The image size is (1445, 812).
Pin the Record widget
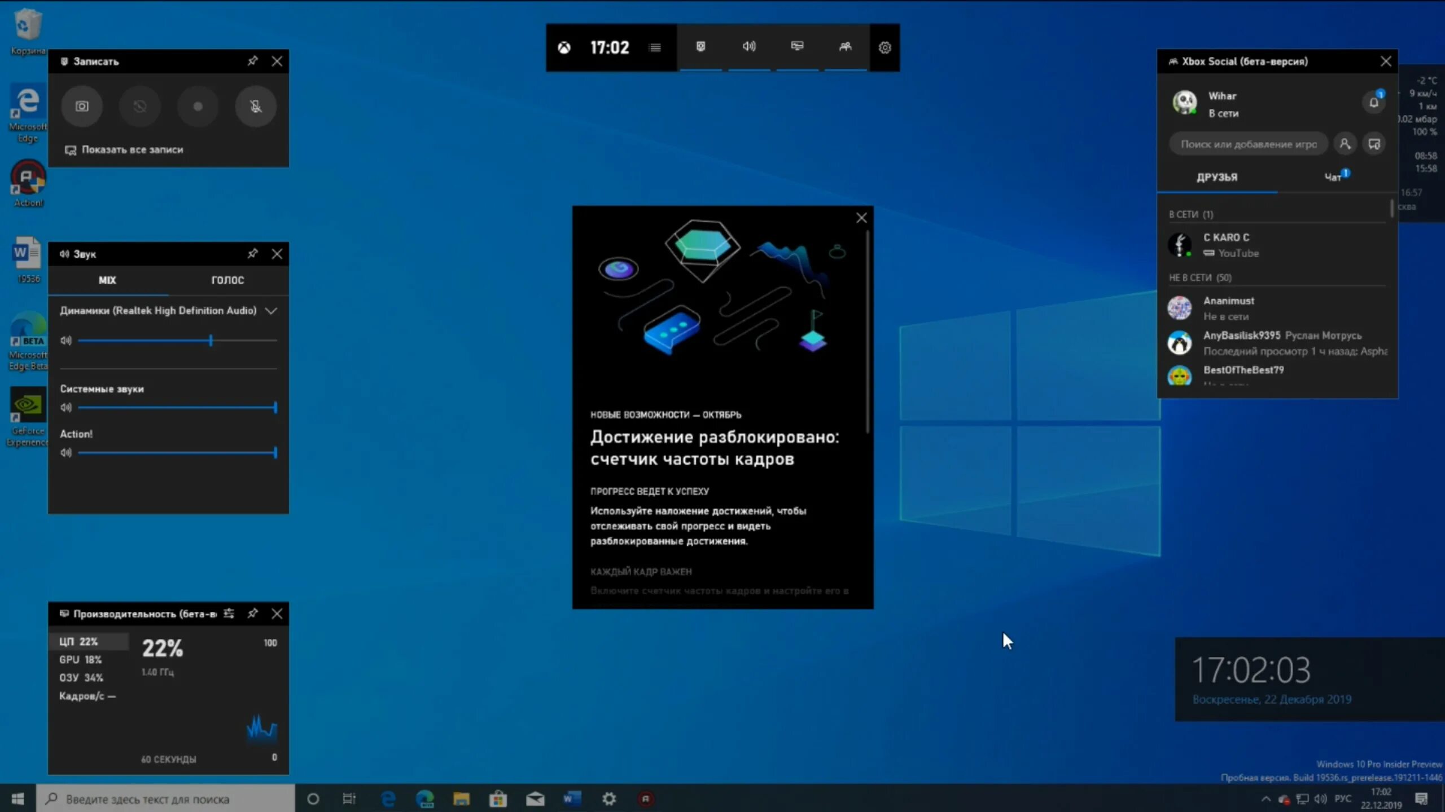253,61
